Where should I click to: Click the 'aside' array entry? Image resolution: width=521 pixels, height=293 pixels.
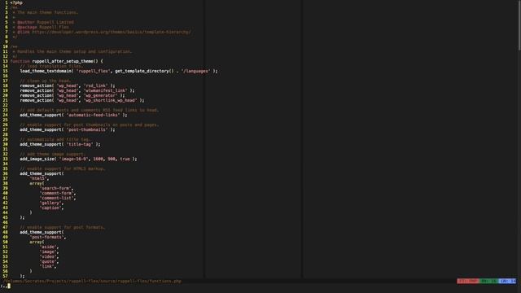click(49, 247)
